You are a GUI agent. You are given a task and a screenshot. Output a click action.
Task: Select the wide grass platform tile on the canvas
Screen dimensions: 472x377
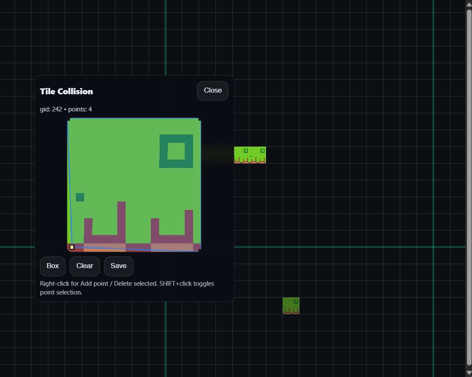[x=250, y=155]
